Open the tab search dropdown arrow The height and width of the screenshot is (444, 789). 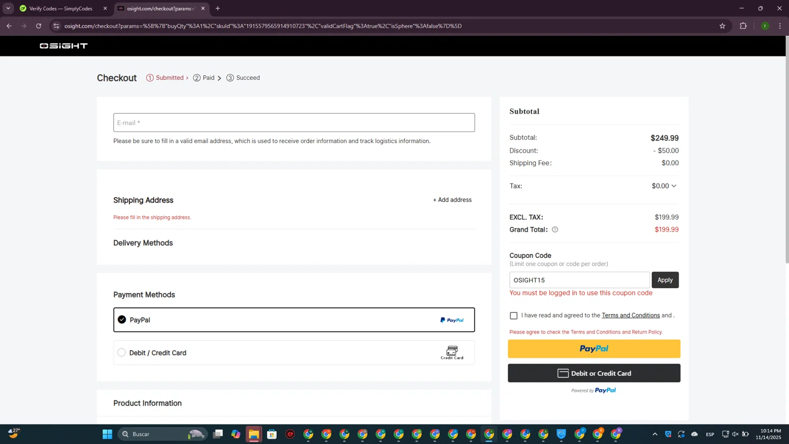[x=8, y=8]
